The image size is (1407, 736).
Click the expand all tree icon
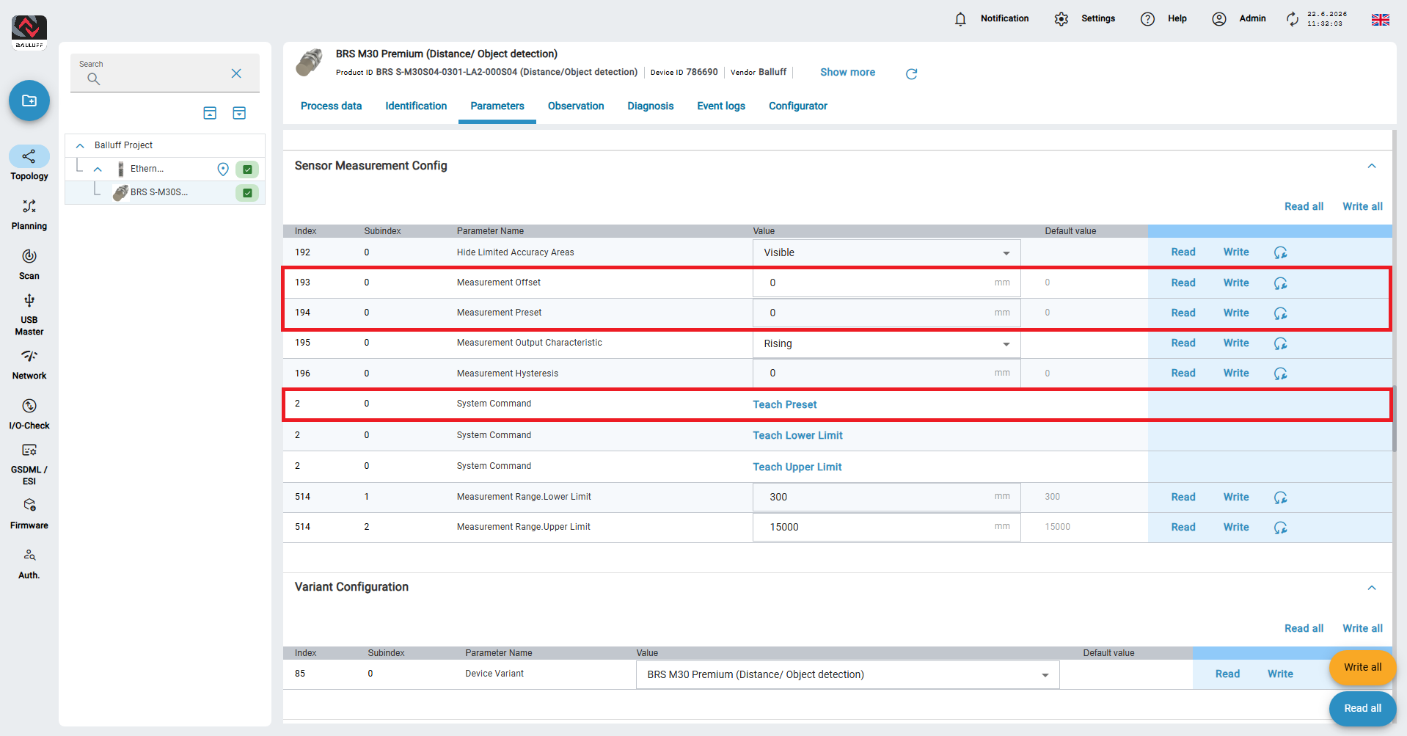coord(239,113)
